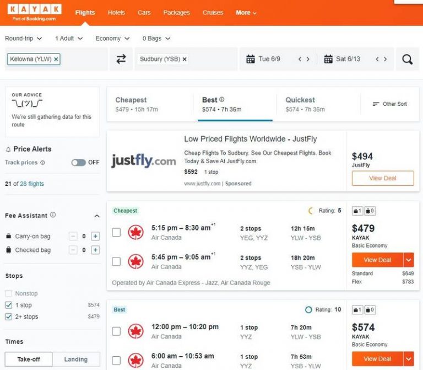Viewport: 423px width, 370px height.
Task: Go to Cruises tab
Action: (213, 13)
